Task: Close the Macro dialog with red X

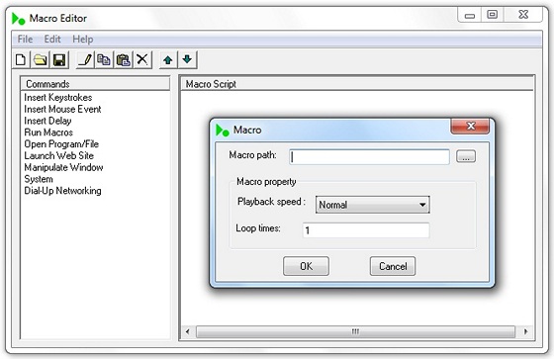Action: pos(470,127)
